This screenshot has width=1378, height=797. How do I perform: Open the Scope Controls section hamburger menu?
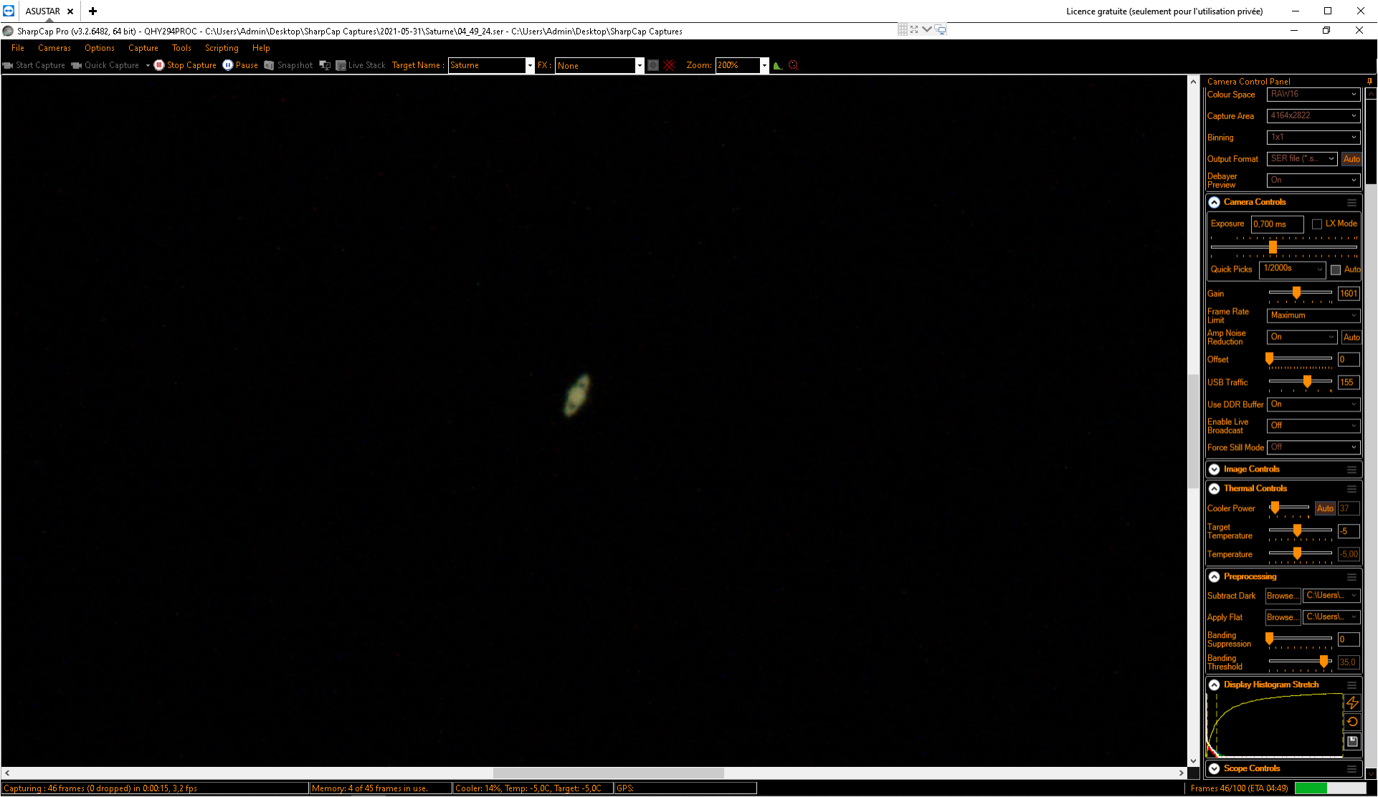click(x=1351, y=769)
